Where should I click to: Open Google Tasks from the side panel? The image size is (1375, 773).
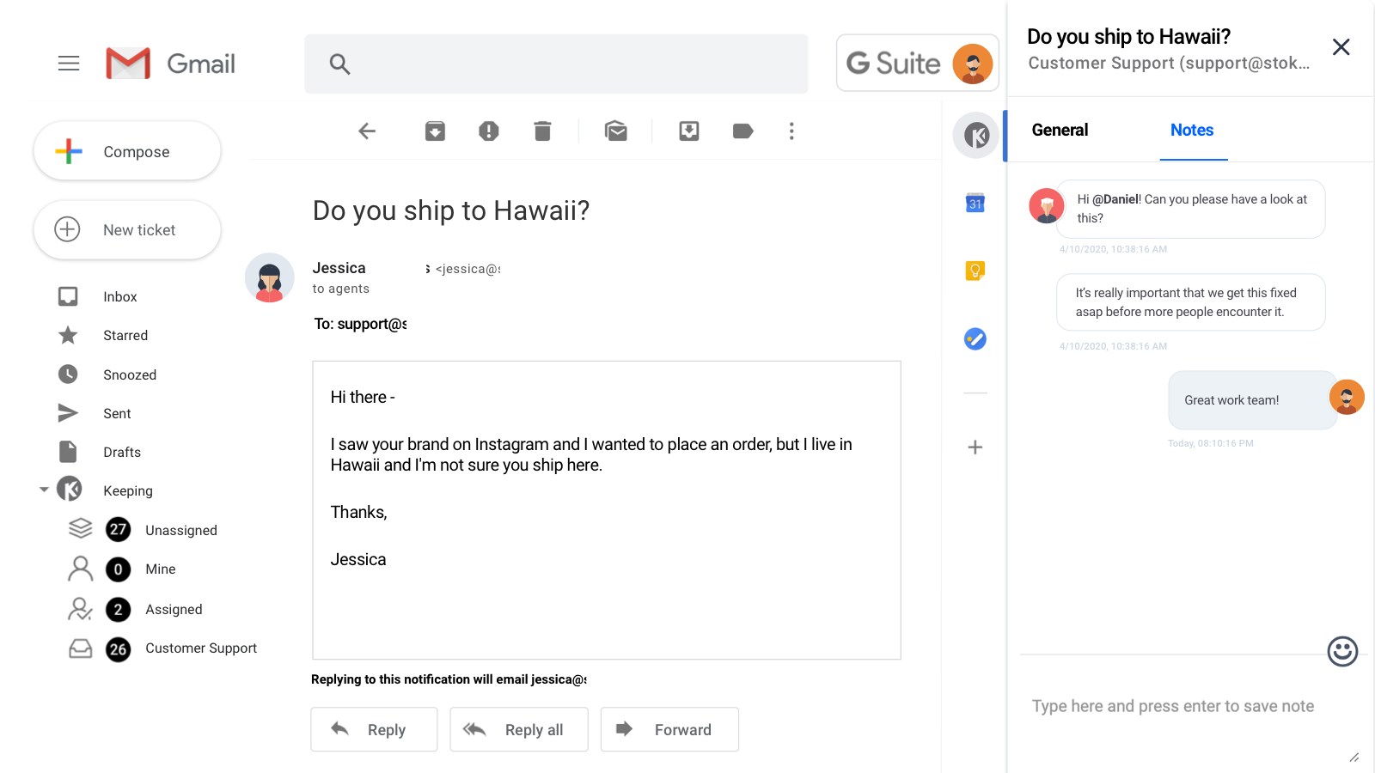(x=975, y=338)
